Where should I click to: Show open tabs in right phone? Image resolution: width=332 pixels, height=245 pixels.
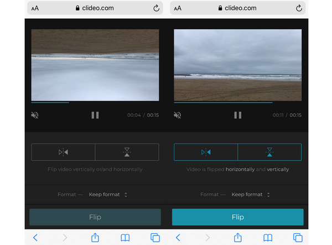tap(298, 238)
